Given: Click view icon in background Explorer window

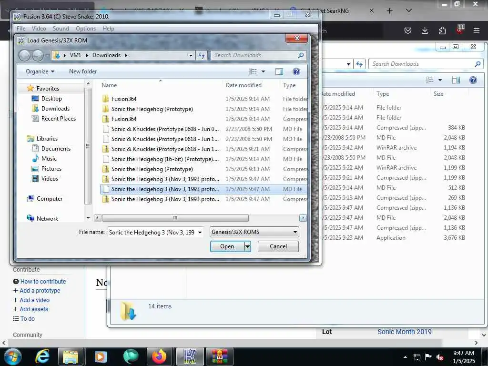Looking at the screenshot, I should [x=430, y=80].
